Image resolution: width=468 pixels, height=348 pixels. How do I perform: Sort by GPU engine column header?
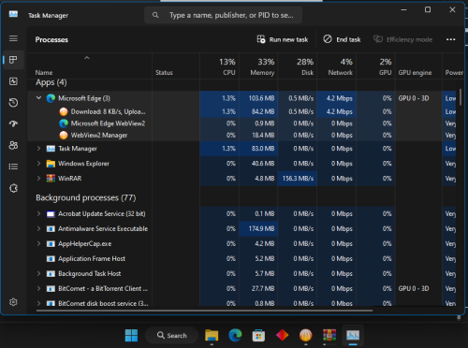418,66
